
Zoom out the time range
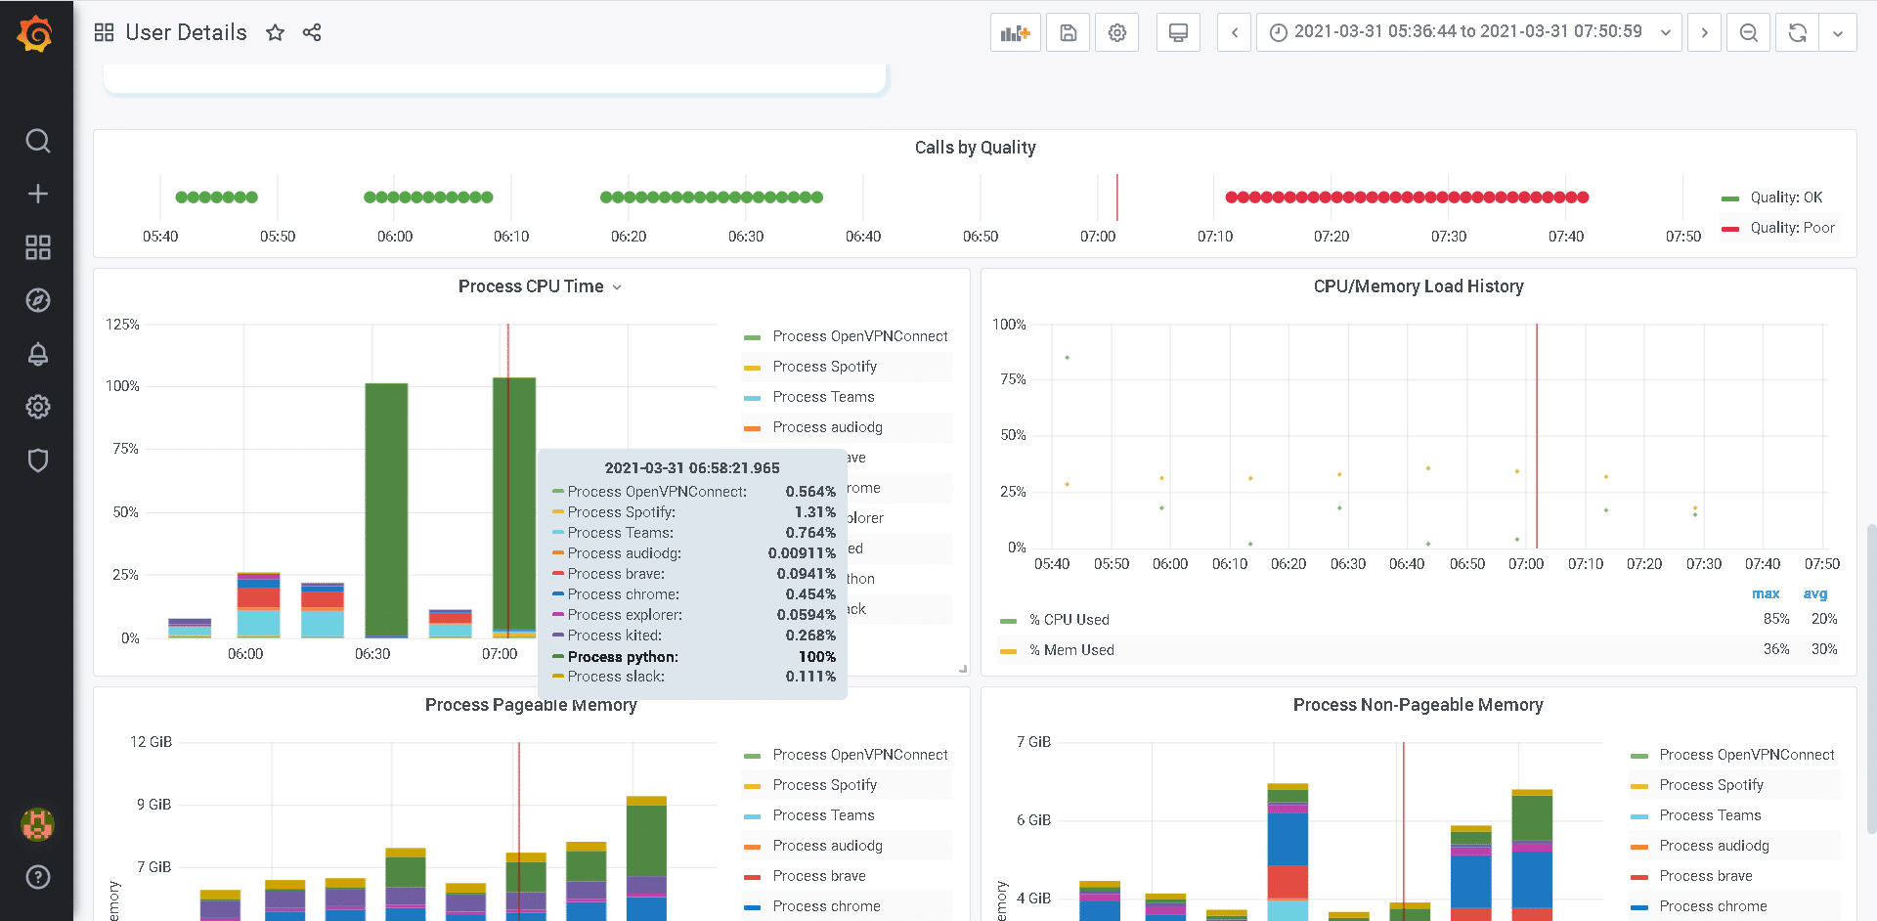pos(1748,32)
